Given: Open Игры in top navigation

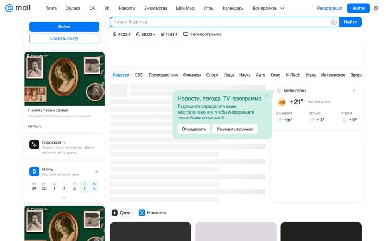Looking at the screenshot, I should [209, 8].
